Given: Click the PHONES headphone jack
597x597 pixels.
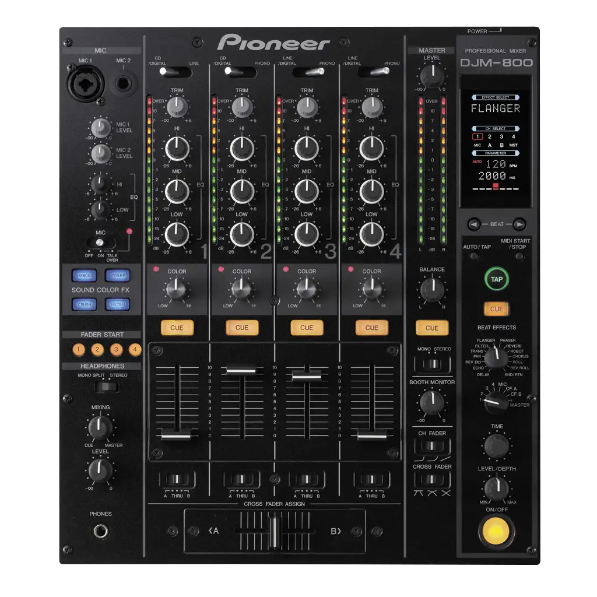Looking at the screenshot, I should click(x=101, y=531).
